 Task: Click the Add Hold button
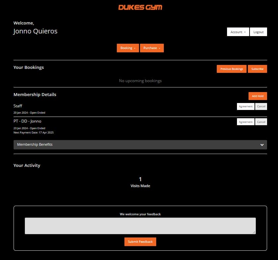tap(257, 96)
